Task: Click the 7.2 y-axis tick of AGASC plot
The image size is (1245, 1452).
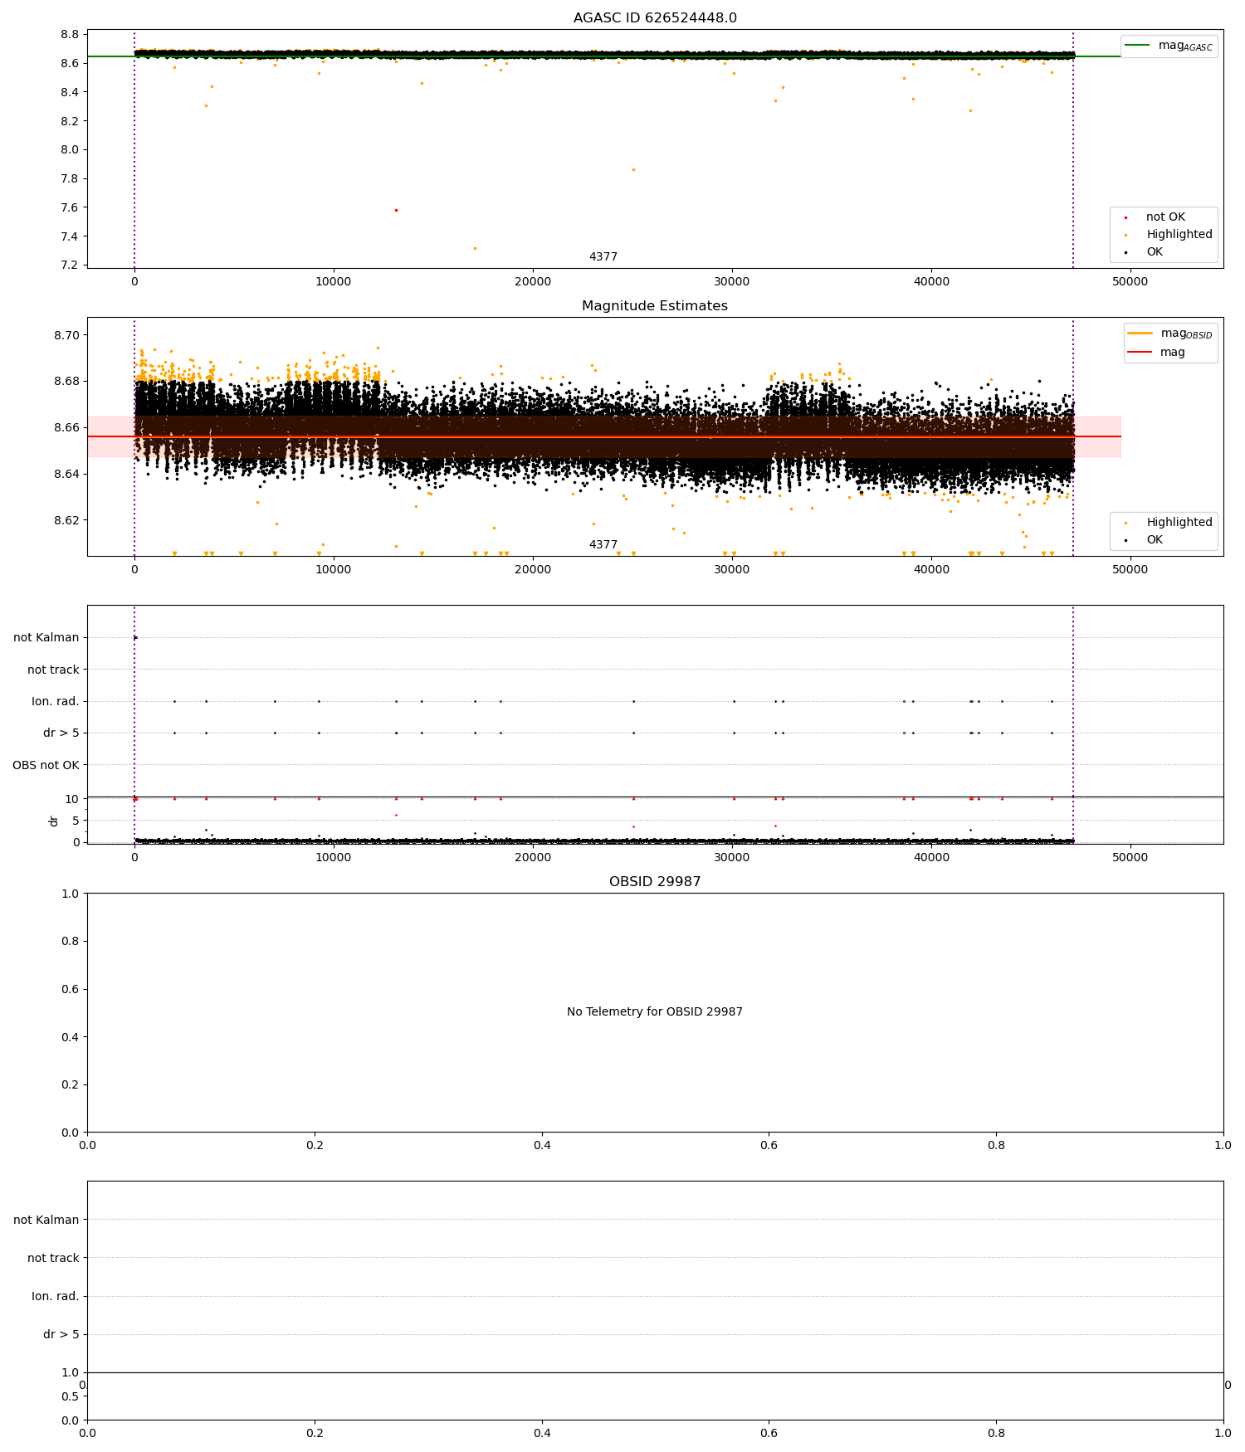Action: [70, 266]
